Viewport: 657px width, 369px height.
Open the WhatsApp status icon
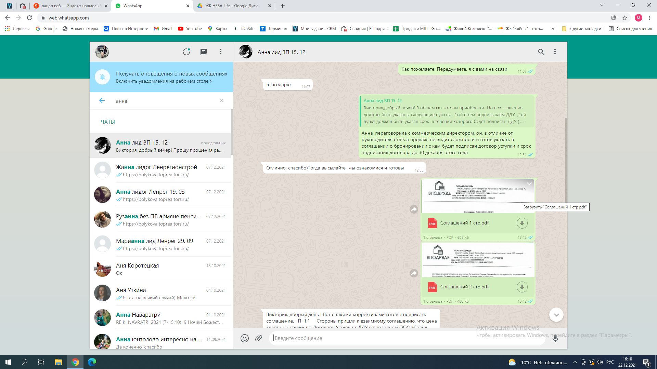point(186,52)
